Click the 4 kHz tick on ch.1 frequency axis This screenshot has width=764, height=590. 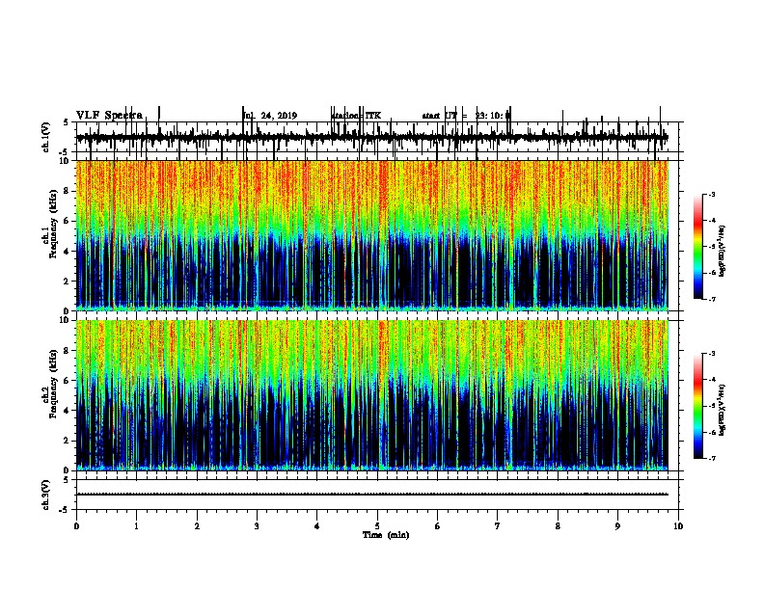tap(67, 252)
